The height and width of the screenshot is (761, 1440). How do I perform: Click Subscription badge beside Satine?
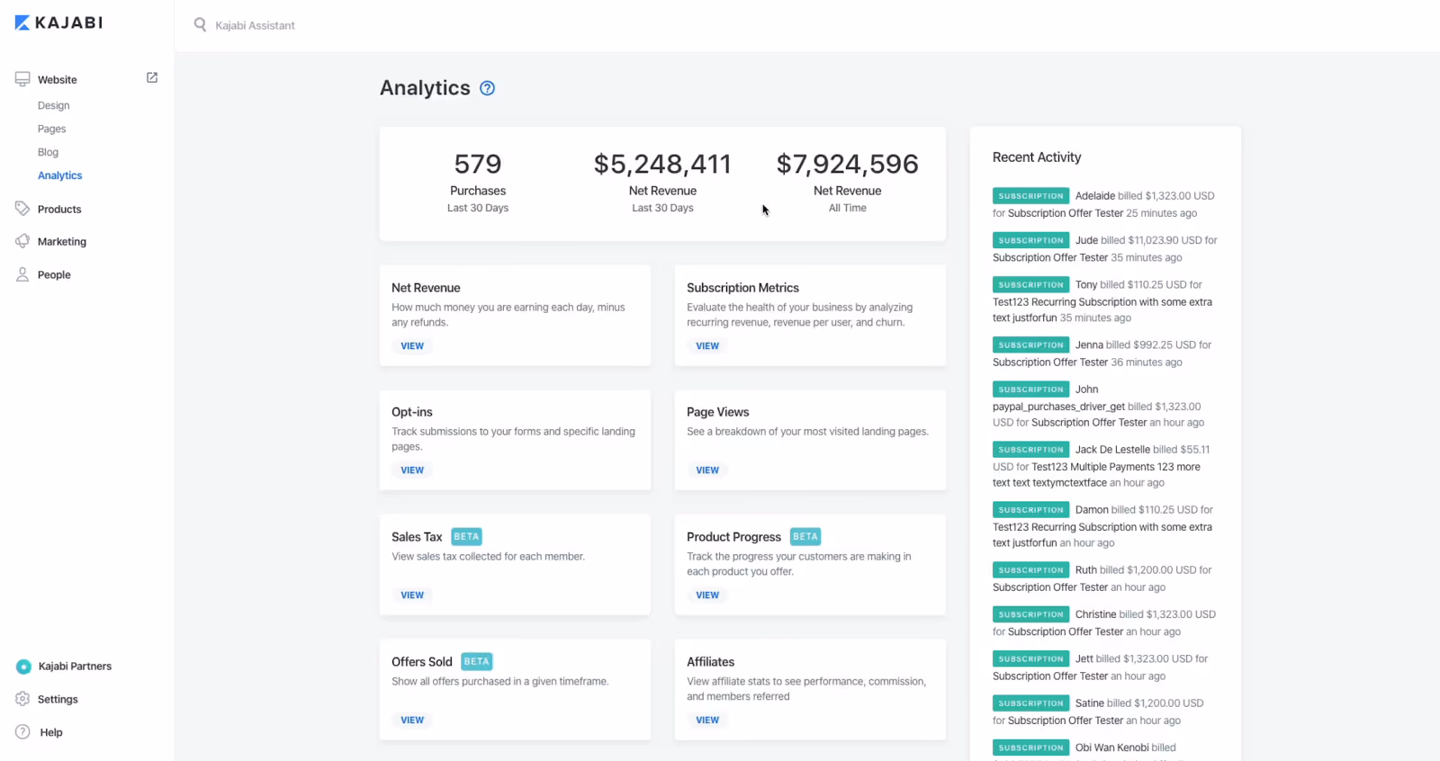[1030, 703]
